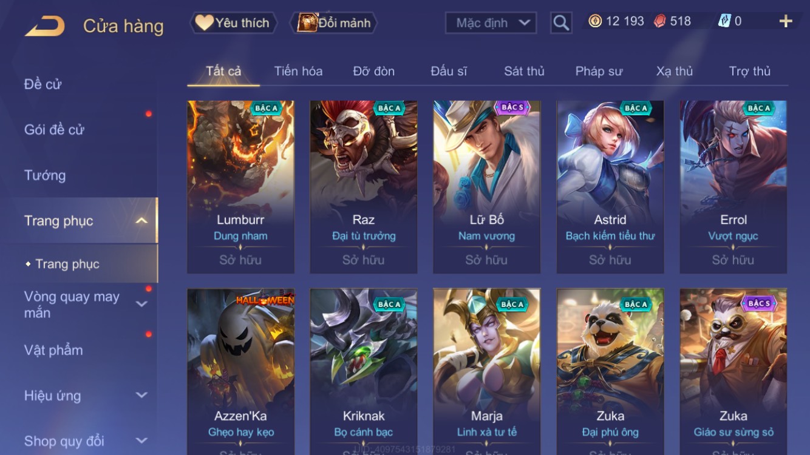The height and width of the screenshot is (455, 810).
Task: Open the Mặc định sort dropdown
Action: pos(491,23)
